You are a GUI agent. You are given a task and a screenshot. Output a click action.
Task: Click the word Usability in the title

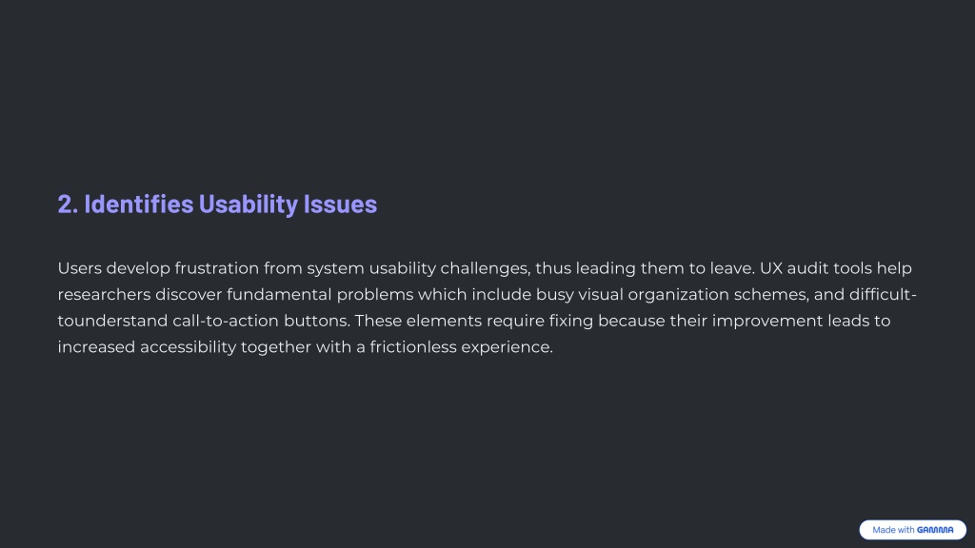tap(249, 204)
